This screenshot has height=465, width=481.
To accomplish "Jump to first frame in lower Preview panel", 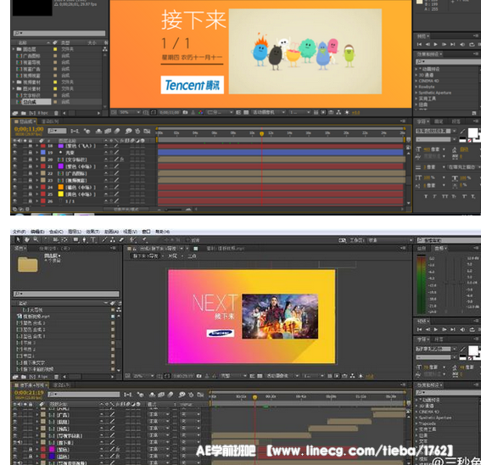I will (x=419, y=329).
